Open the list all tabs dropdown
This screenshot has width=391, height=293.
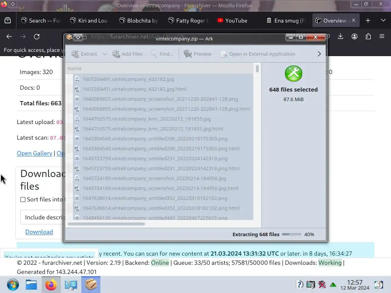click(x=383, y=21)
